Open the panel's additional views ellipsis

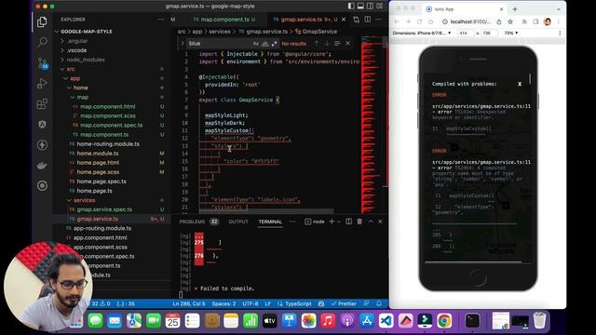tap(292, 221)
